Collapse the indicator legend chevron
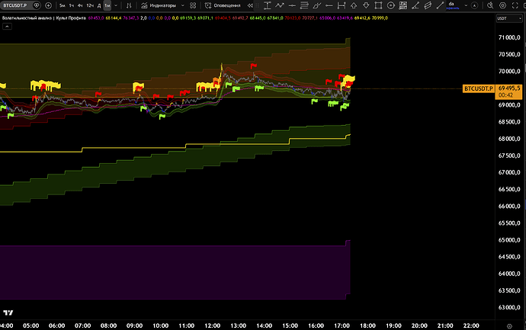The width and height of the screenshot is (526, 330). pos(7,26)
